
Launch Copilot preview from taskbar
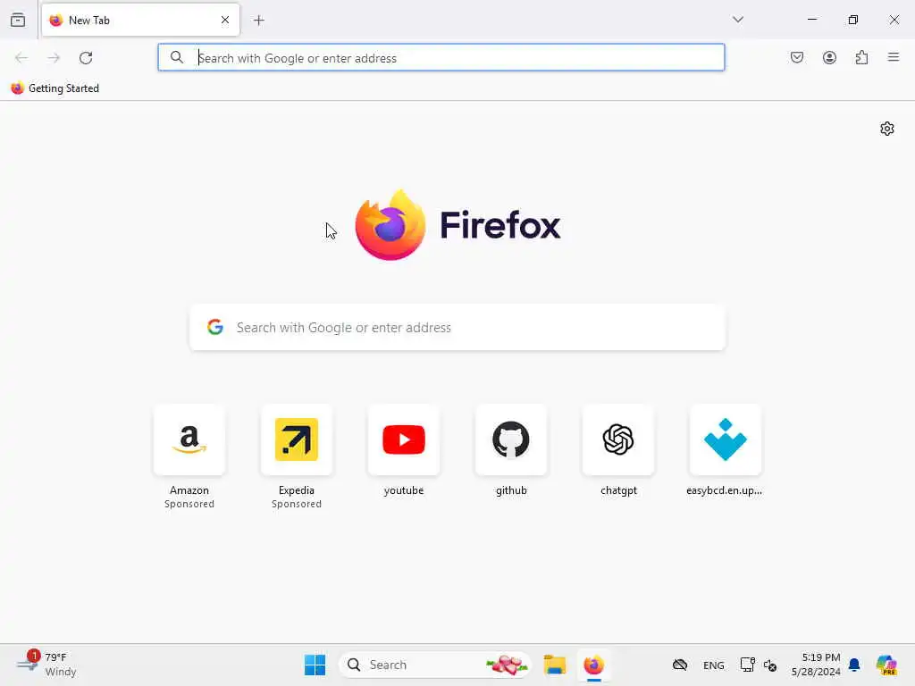[x=886, y=665]
